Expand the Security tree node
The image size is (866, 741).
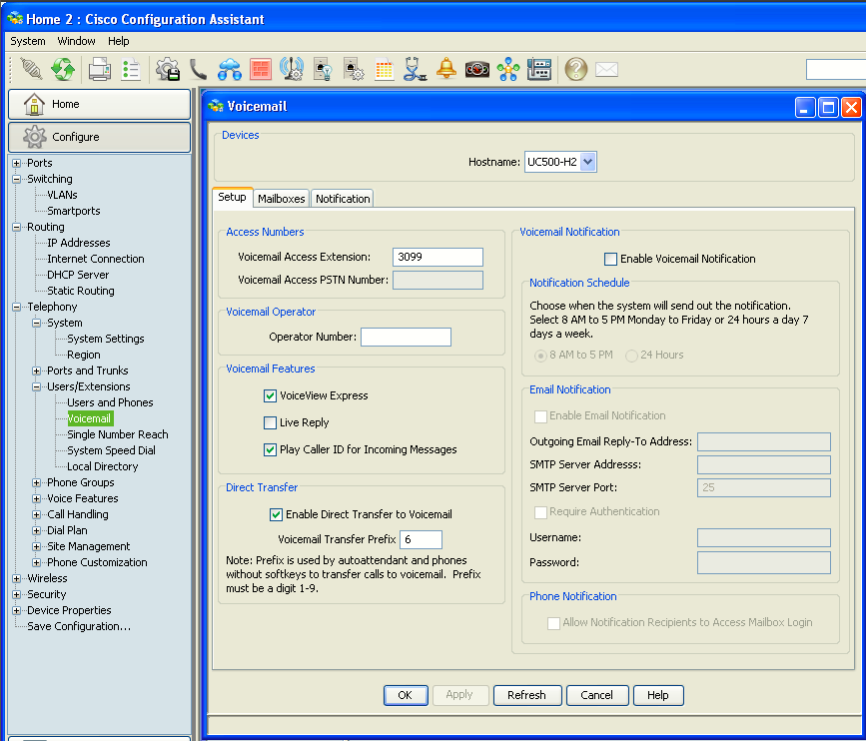(x=17, y=594)
